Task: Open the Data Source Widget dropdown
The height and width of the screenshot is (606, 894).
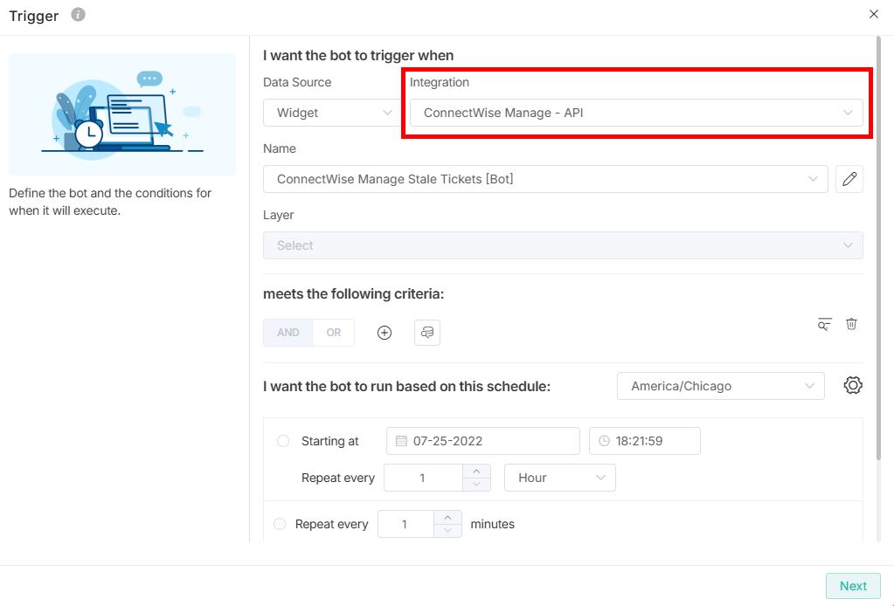Action: pos(332,113)
